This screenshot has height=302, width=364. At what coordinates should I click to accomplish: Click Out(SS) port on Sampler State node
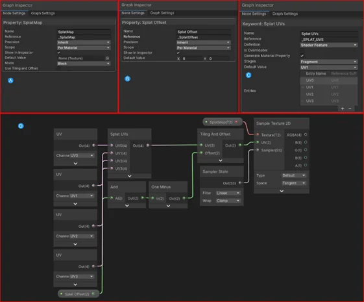tap(240, 183)
